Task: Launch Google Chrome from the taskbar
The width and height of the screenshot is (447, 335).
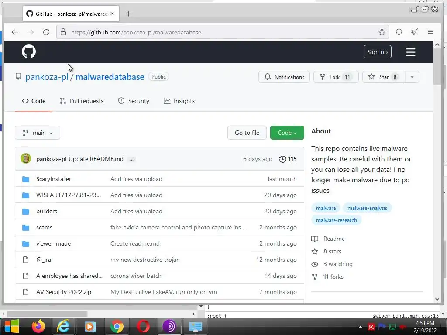Action: 117,326
